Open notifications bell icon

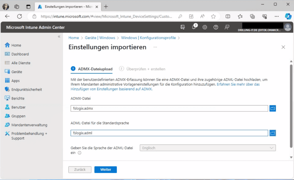point(194,27)
